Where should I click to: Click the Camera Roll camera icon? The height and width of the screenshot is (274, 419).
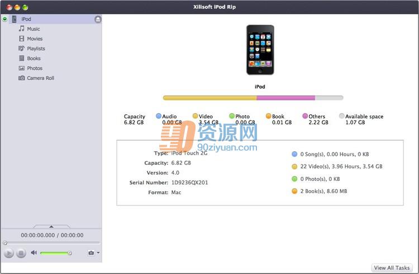22,78
